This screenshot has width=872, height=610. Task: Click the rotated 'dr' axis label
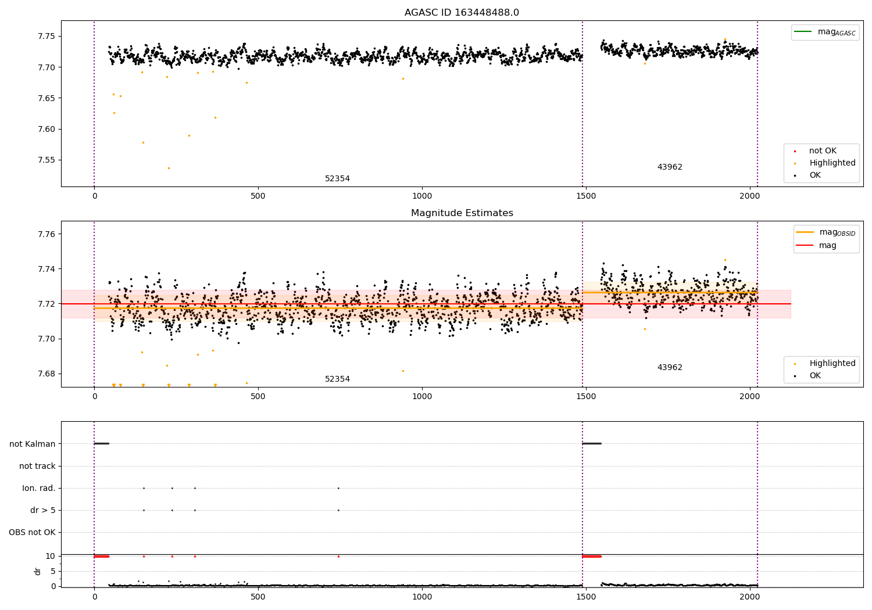point(37,571)
